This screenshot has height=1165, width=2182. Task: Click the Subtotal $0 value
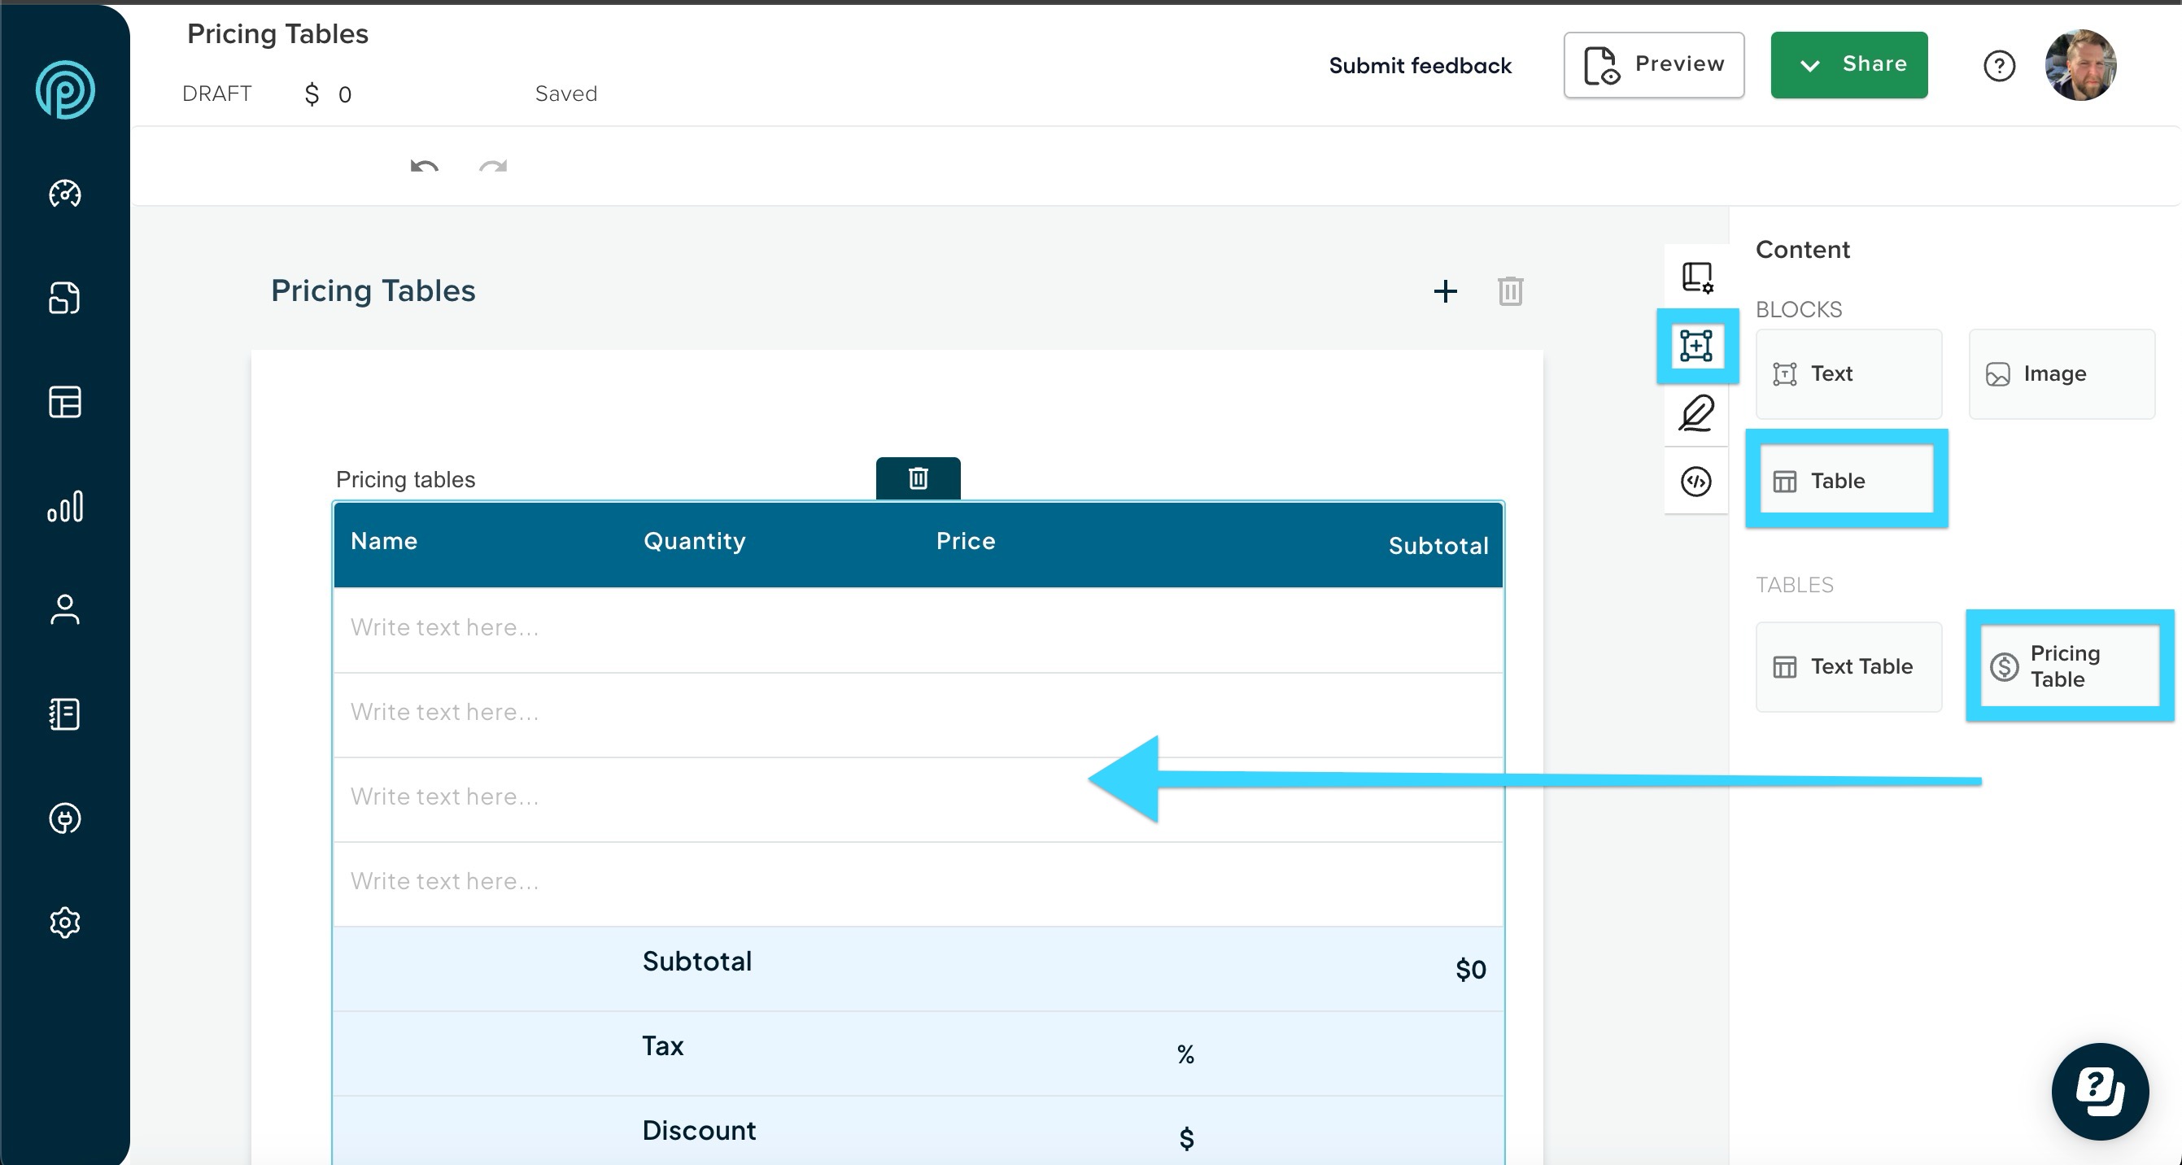1470,969
